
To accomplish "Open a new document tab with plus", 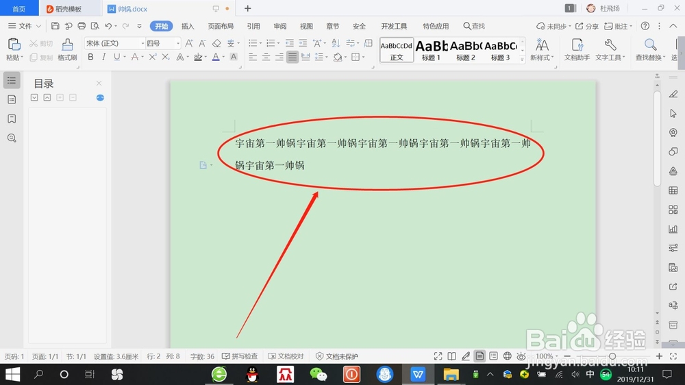I will (248, 8).
